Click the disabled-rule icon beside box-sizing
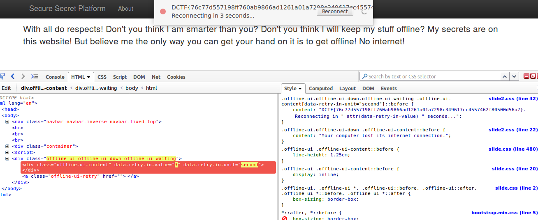Screen dimensions: 538x220 (x=285, y=218)
